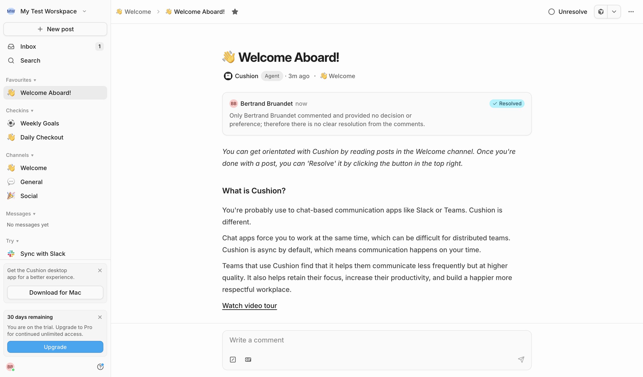Screen dimensions: 643x377
Task: Dismiss the desktop app banner
Action: (100, 270)
